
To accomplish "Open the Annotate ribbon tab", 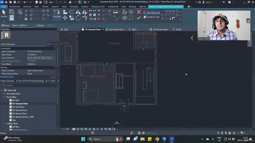I will (x=74, y=7).
